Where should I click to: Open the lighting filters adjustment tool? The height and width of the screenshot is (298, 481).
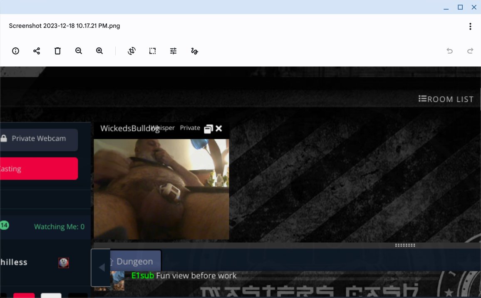click(173, 51)
